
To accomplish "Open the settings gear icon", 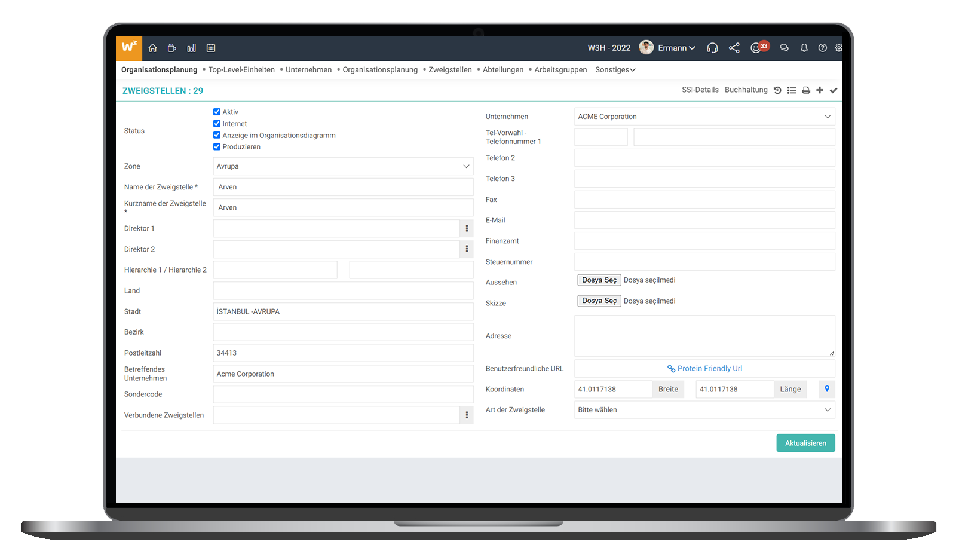I will pyautogui.click(x=839, y=48).
